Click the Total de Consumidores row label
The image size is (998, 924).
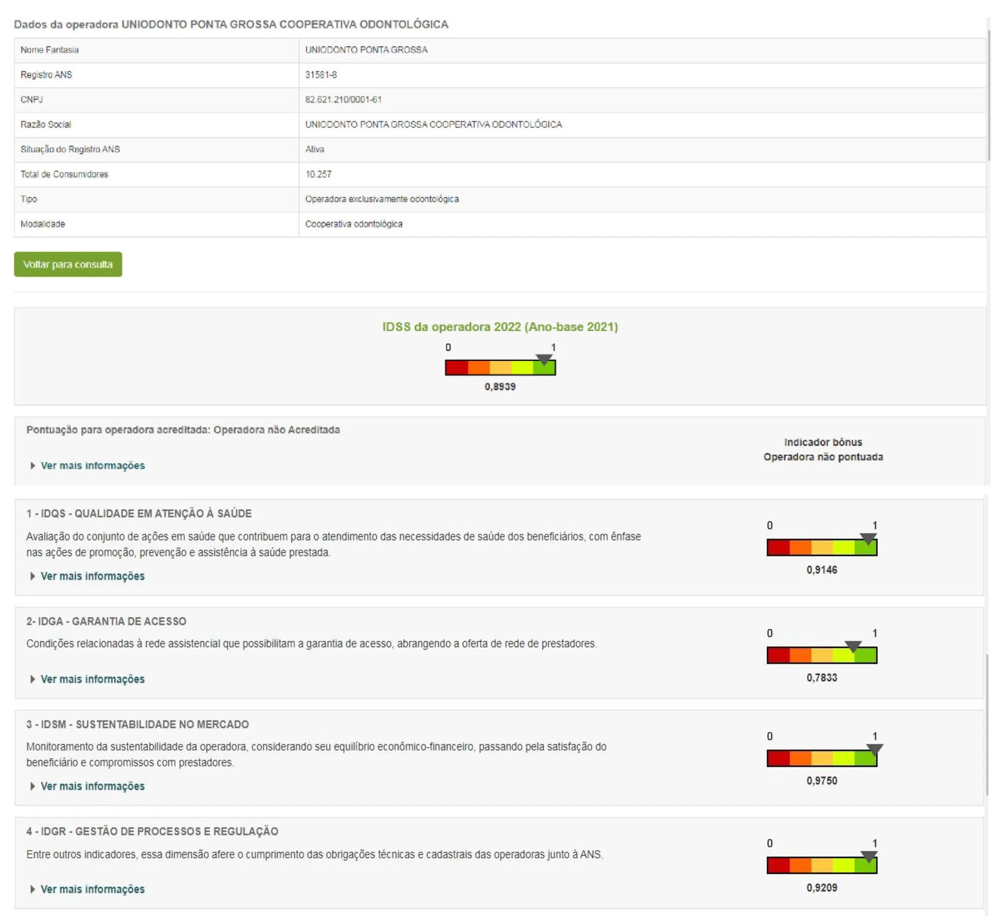pos(65,174)
